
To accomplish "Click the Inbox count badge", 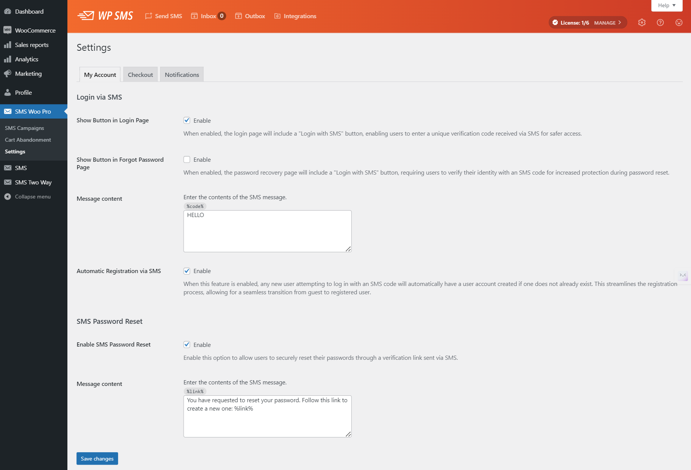I will (x=222, y=16).
